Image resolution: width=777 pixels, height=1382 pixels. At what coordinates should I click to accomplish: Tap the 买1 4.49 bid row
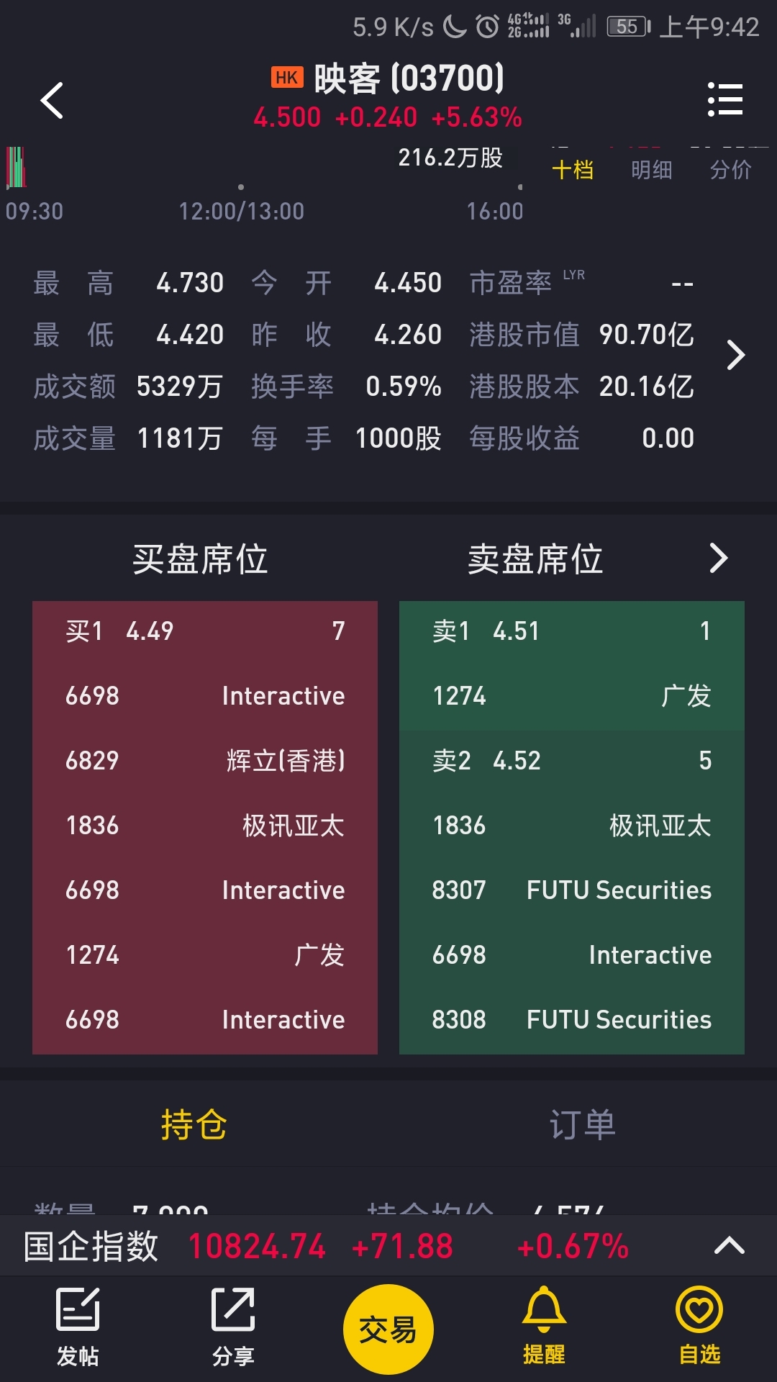[x=205, y=631]
